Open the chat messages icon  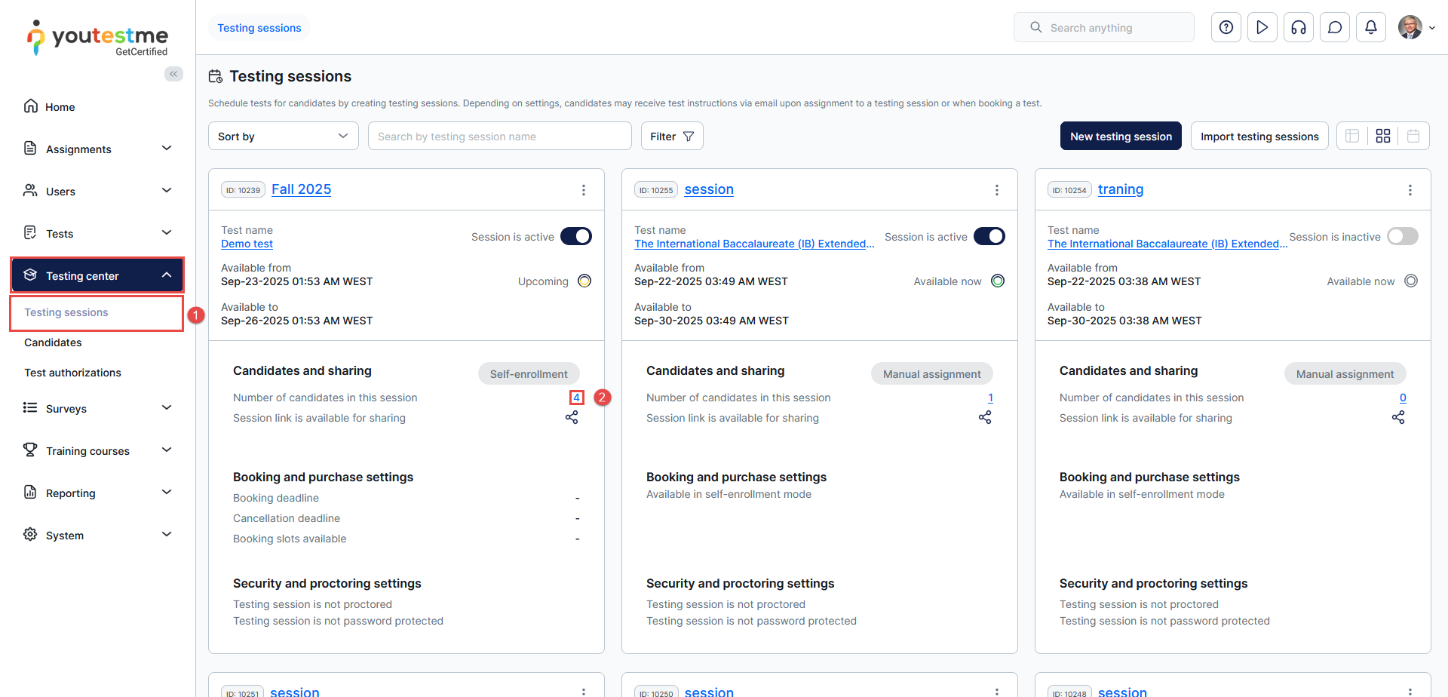tap(1334, 28)
